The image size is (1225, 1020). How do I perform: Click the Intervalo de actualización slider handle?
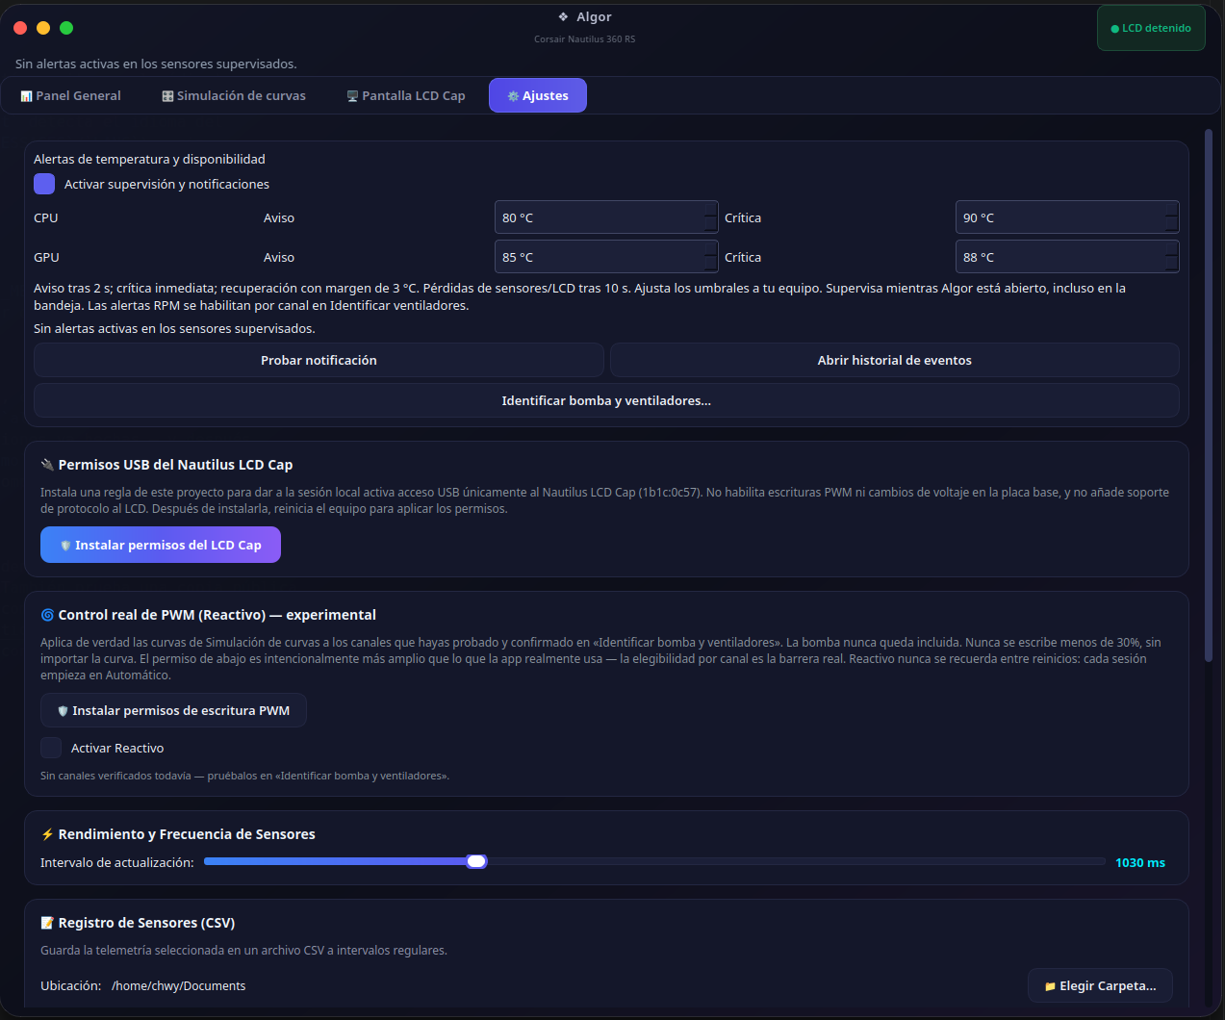(x=476, y=861)
